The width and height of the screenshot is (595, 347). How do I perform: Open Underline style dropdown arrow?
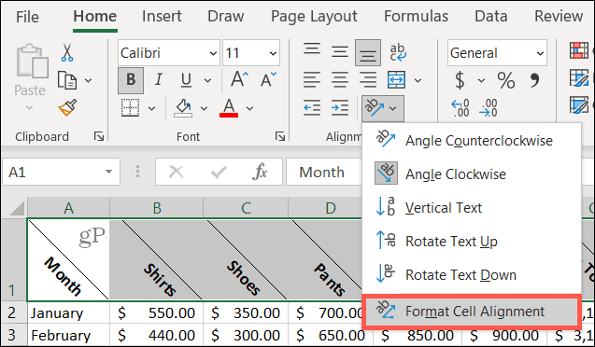pyautogui.click(x=207, y=80)
